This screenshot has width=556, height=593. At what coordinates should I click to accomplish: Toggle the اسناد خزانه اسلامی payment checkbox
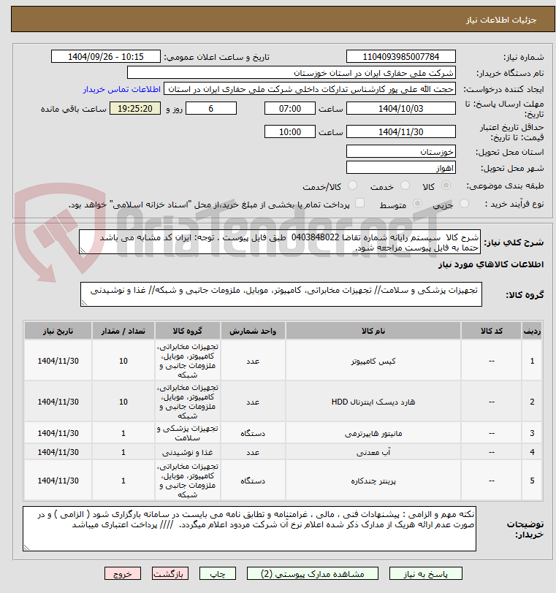click(359, 203)
